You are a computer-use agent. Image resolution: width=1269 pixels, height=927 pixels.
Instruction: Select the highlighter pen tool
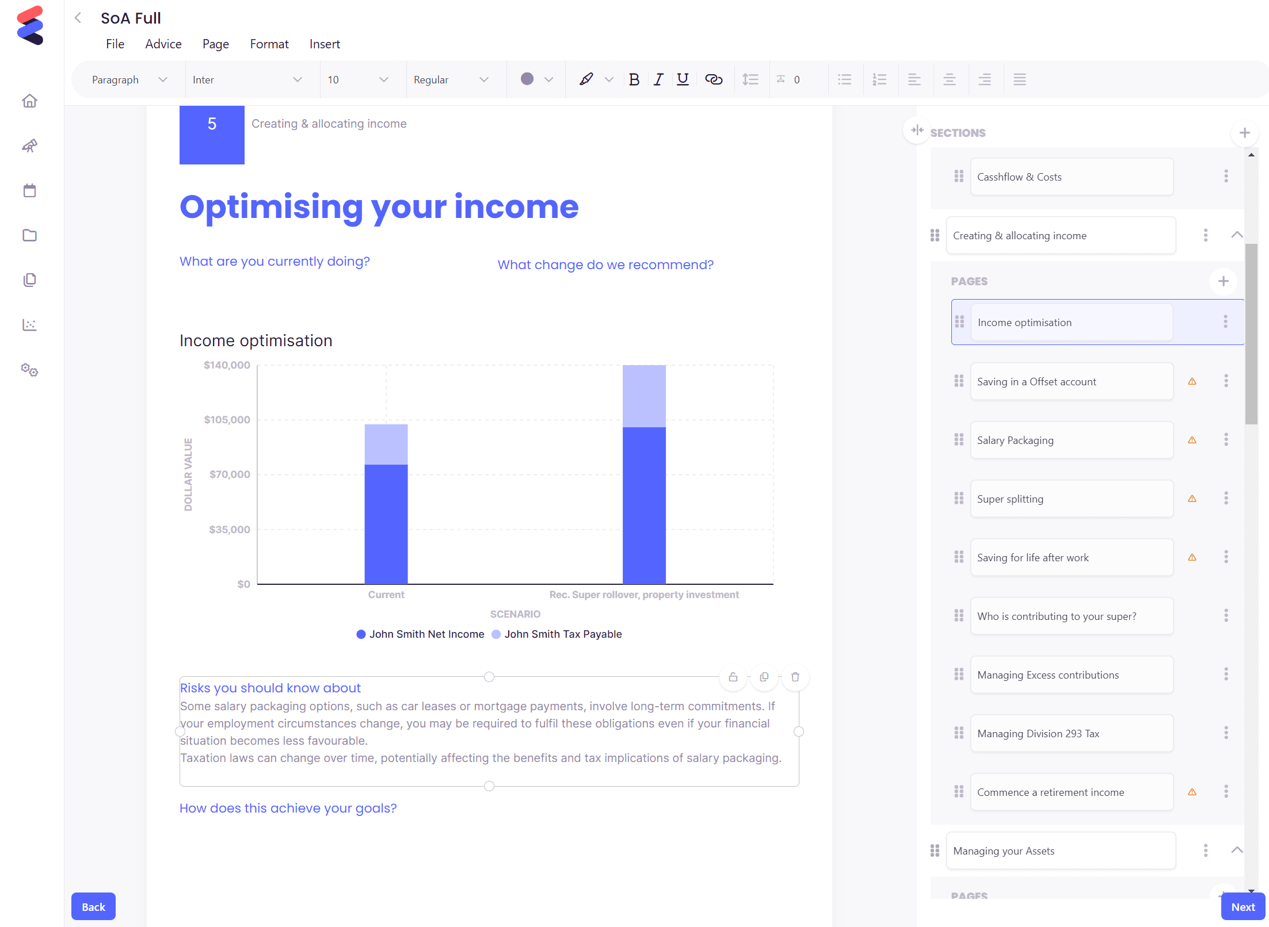coord(586,79)
